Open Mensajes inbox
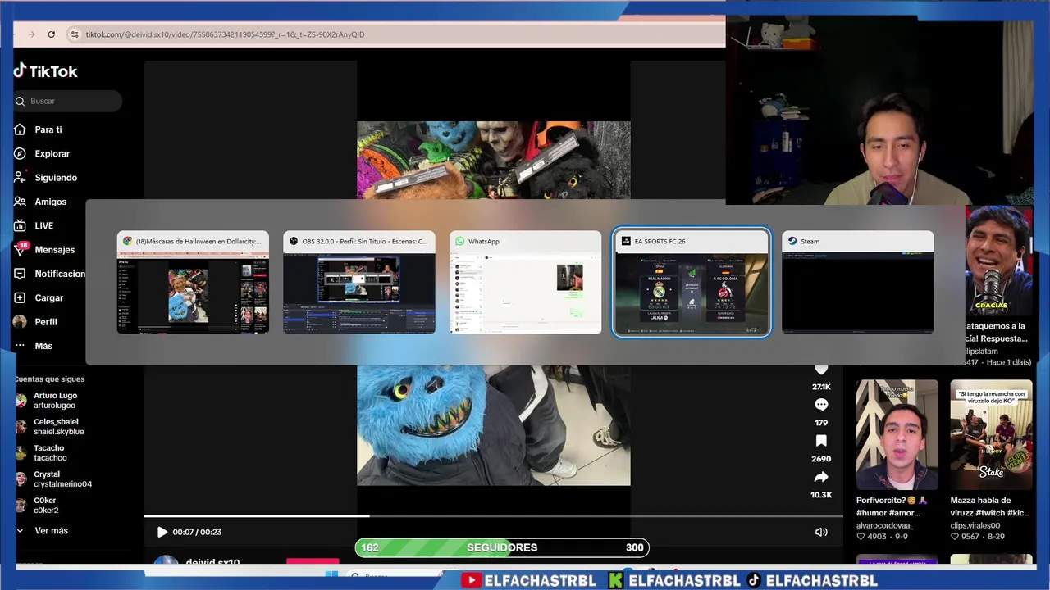Viewport: 1050px width, 590px height. 54,250
